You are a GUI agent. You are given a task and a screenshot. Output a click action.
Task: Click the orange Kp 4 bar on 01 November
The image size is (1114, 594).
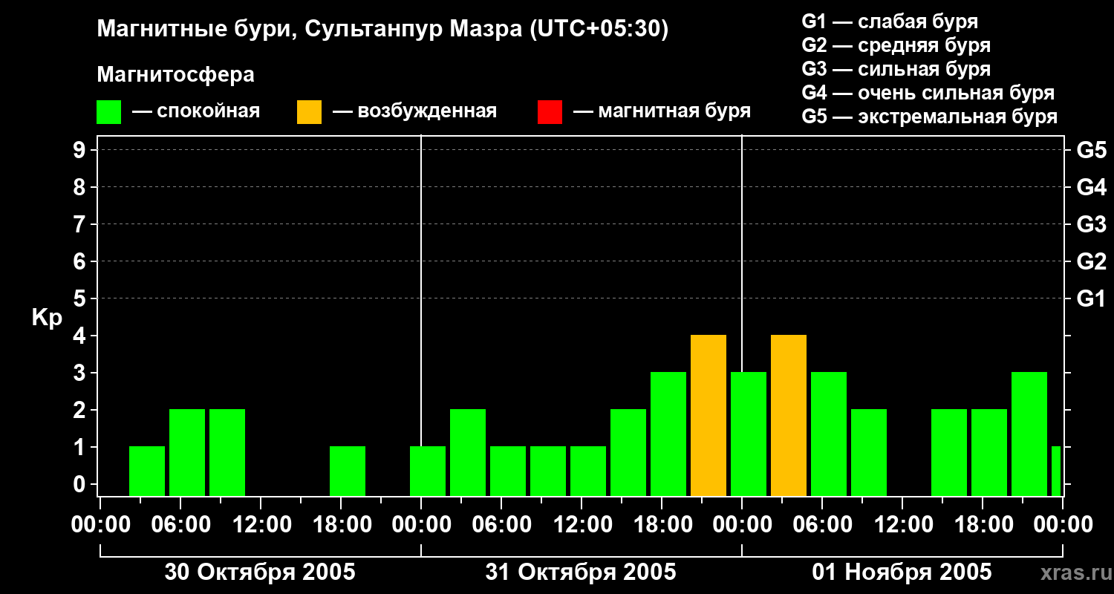point(789,416)
